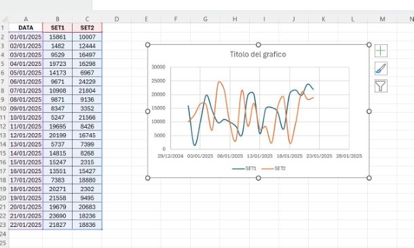Select cell with date 19/01/2025

point(26,198)
